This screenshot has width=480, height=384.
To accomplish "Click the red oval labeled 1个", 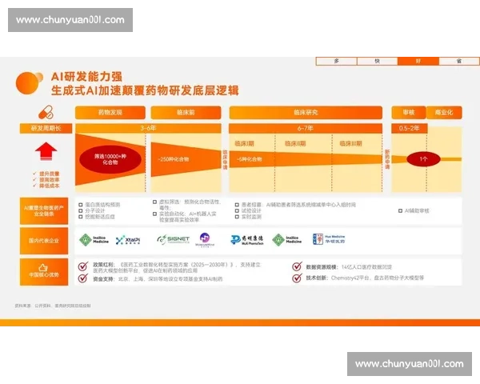I will [423, 159].
